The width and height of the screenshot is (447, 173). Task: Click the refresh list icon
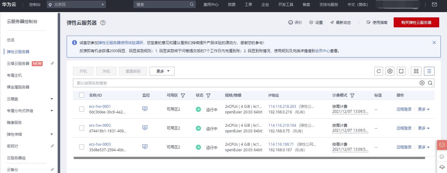coord(379,71)
